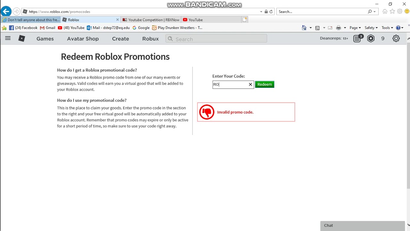The height and width of the screenshot is (231, 410).
Task: Click the scrollbar down arrow
Action: pos(408,225)
